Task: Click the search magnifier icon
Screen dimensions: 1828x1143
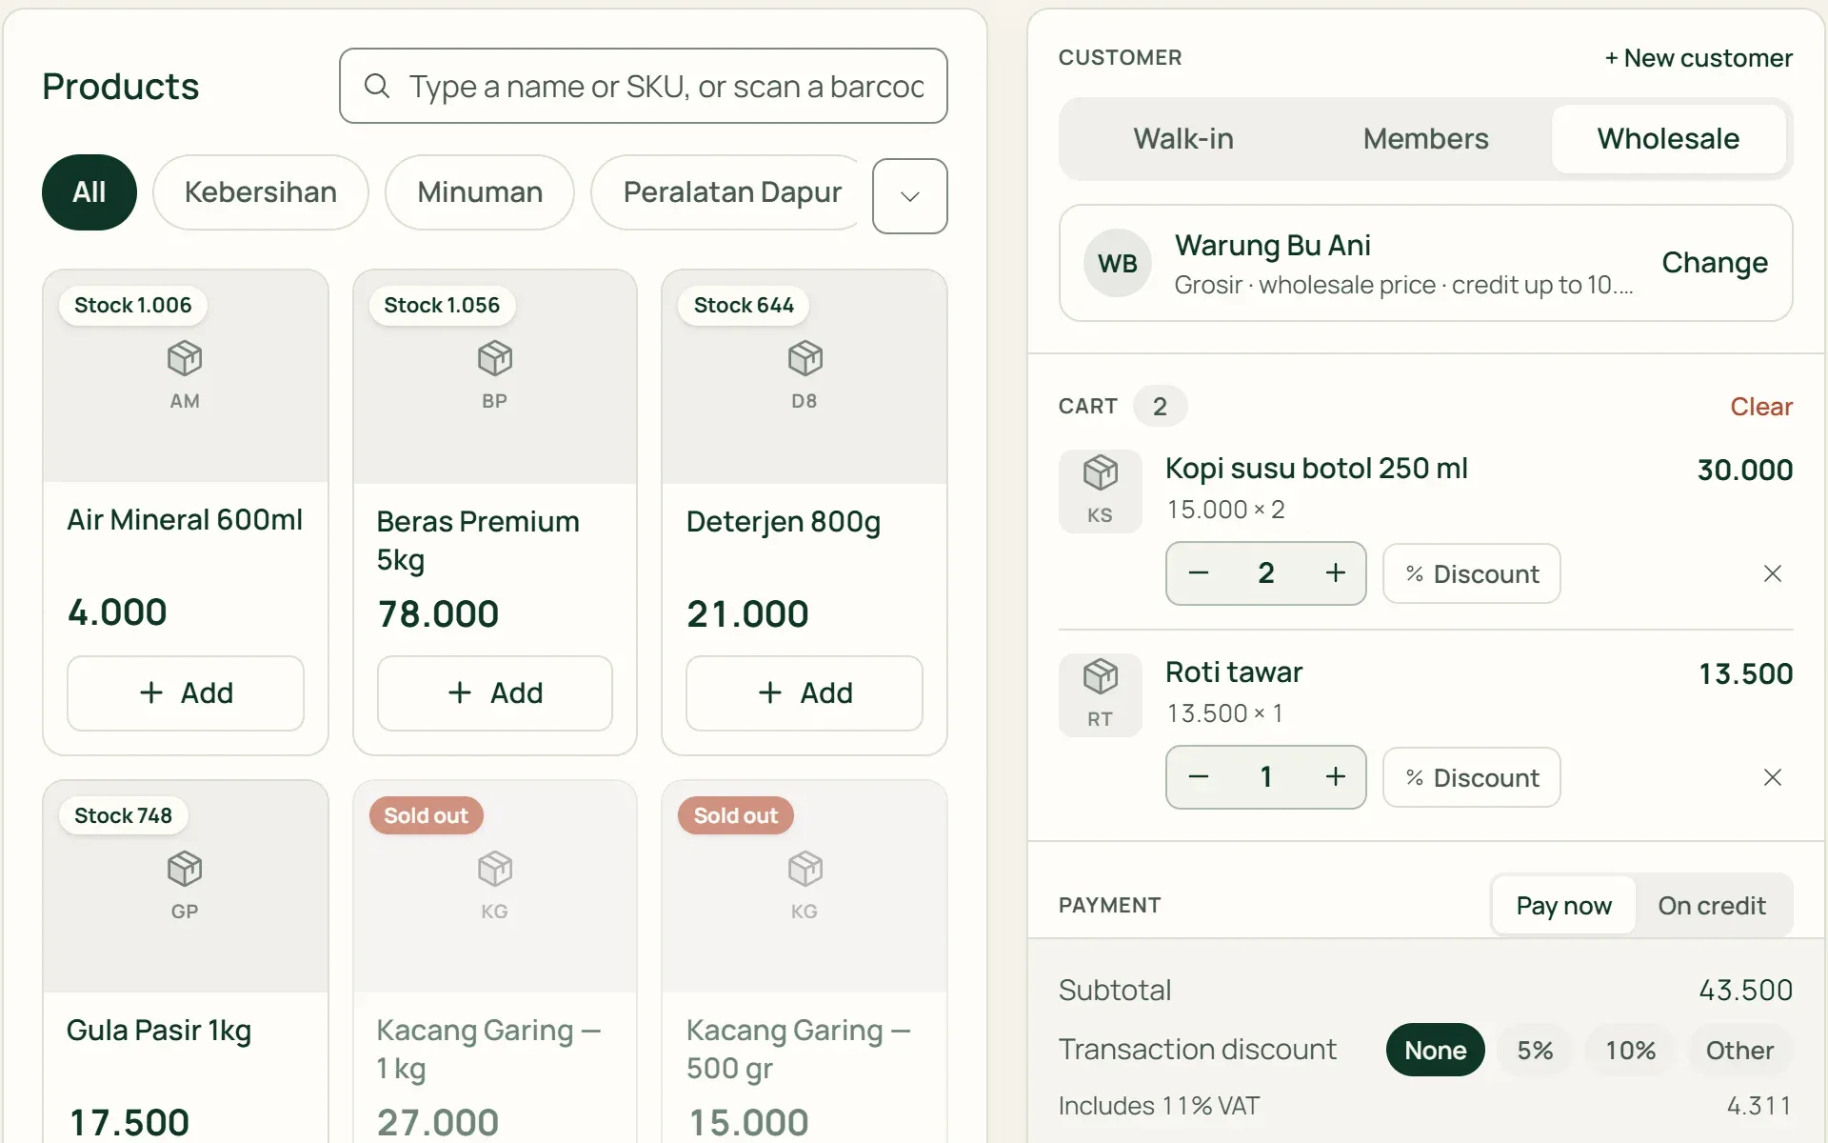Action: [377, 86]
